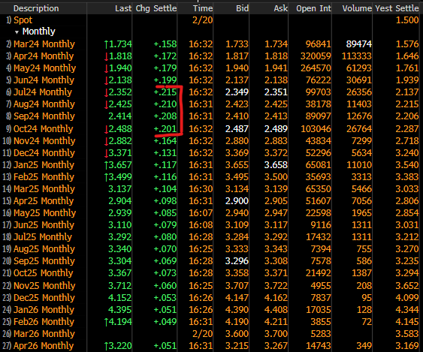The height and width of the screenshot is (352, 423).
Task: Sort by the Open Int column header
Action: point(313,8)
